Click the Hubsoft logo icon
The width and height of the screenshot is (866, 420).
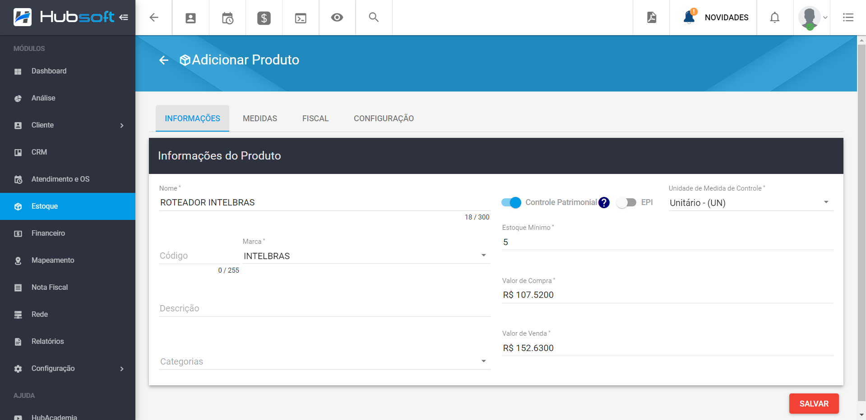(x=23, y=17)
